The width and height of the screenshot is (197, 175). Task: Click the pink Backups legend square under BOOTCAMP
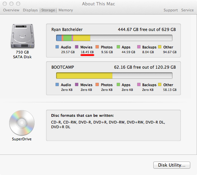(x=139, y=84)
